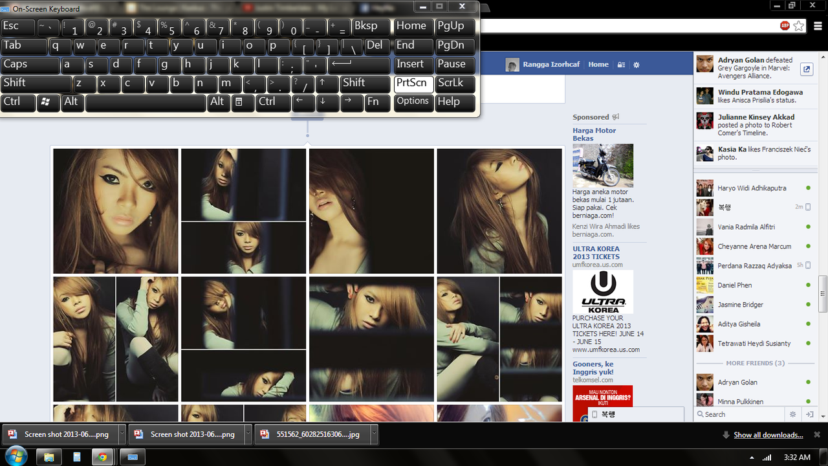Open dropdown arrow for 551562 jpg download
The height and width of the screenshot is (466, 828).
[x=375, y=434]
